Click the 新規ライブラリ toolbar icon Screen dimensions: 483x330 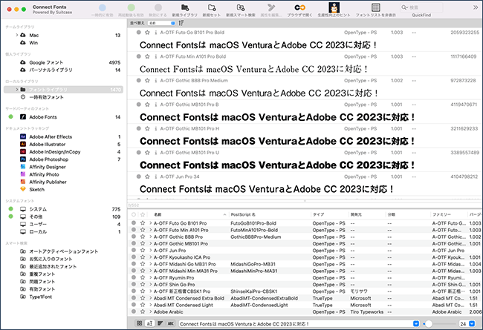click(x=184, y=7)
